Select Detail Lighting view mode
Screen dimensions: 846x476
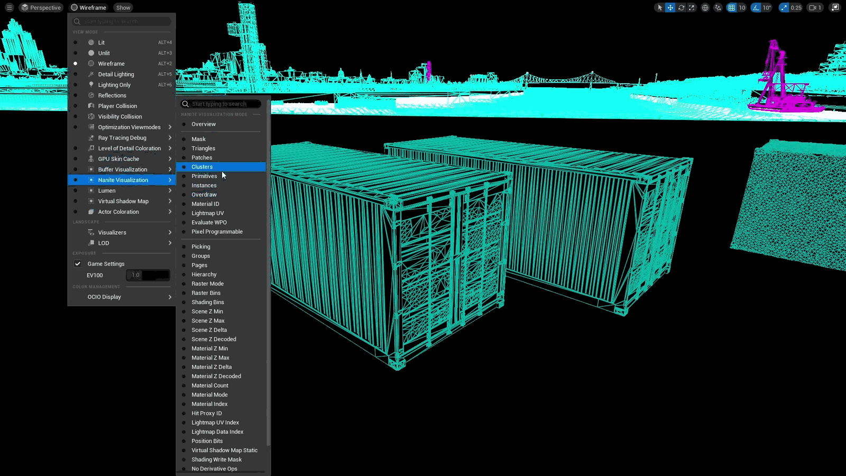[x=122, y=74]
